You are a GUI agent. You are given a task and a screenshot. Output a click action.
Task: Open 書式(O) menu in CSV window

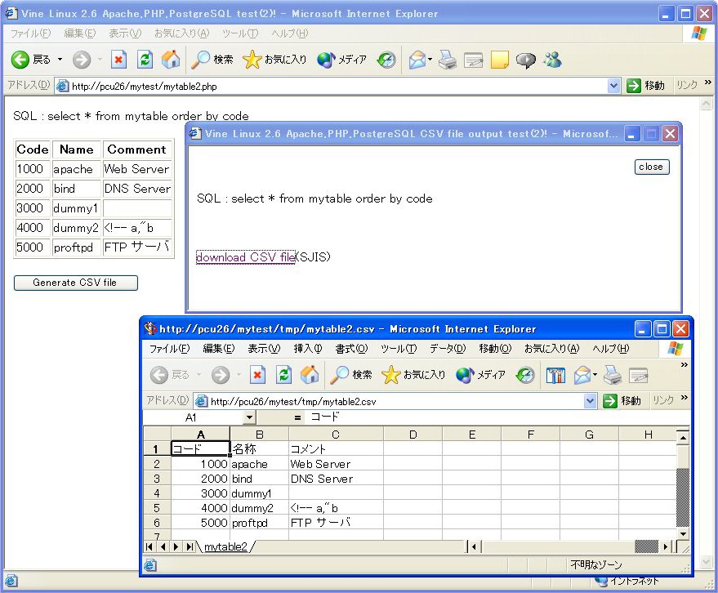(351, 349)
